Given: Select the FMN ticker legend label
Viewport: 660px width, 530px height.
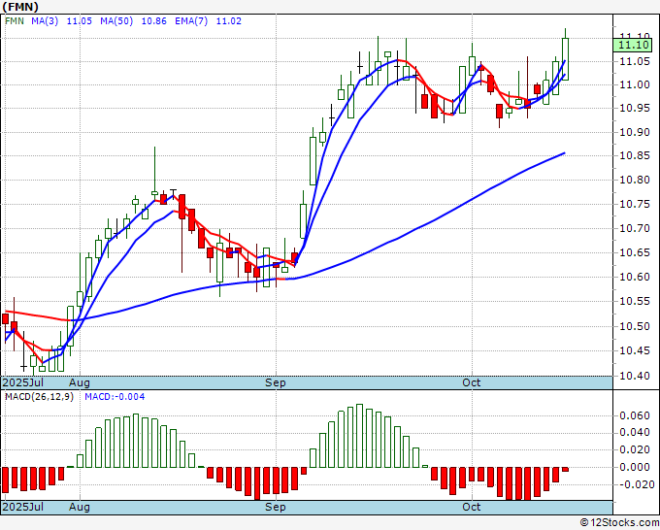Looking at the screenshot, I should pos(15,20).
